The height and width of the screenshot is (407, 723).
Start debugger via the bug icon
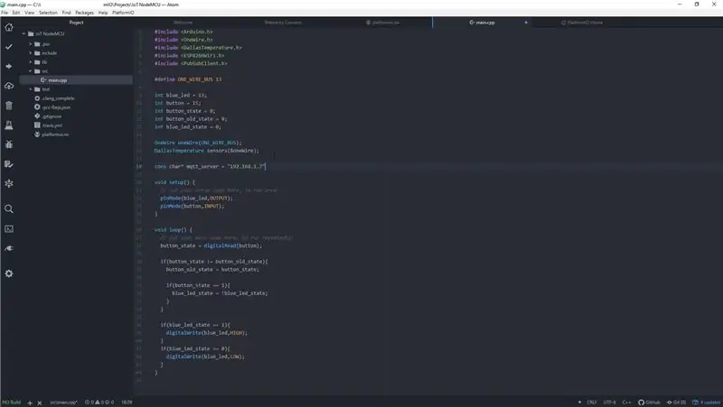[9, 144]
